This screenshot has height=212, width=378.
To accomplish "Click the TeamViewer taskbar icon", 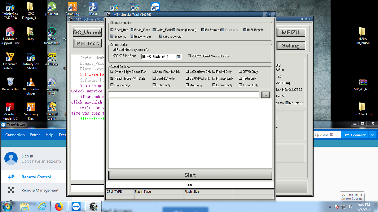I will coord(76,207).
